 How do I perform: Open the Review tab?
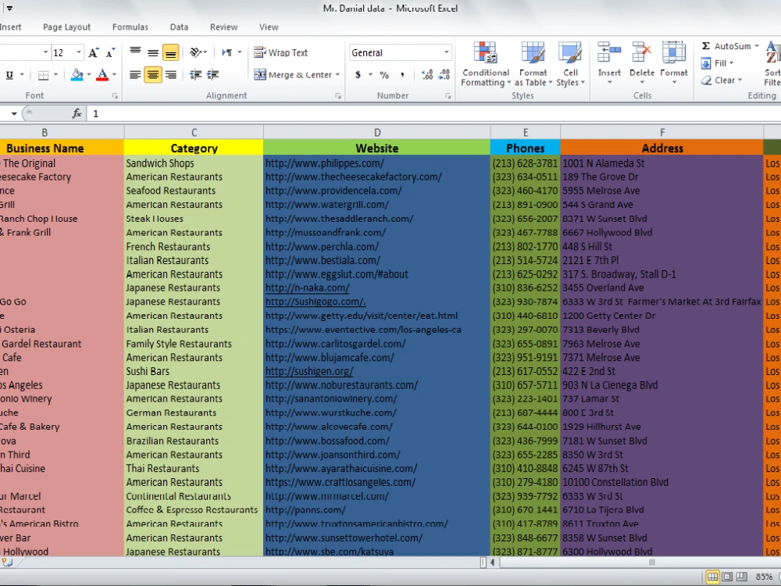[x=223, y=27]
